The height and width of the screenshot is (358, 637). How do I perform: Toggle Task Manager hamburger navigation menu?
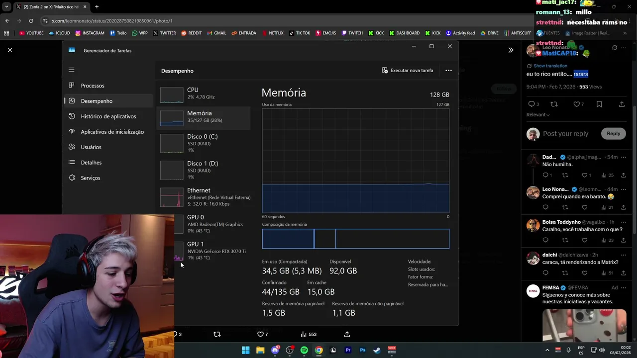click(x=71, y=70)
